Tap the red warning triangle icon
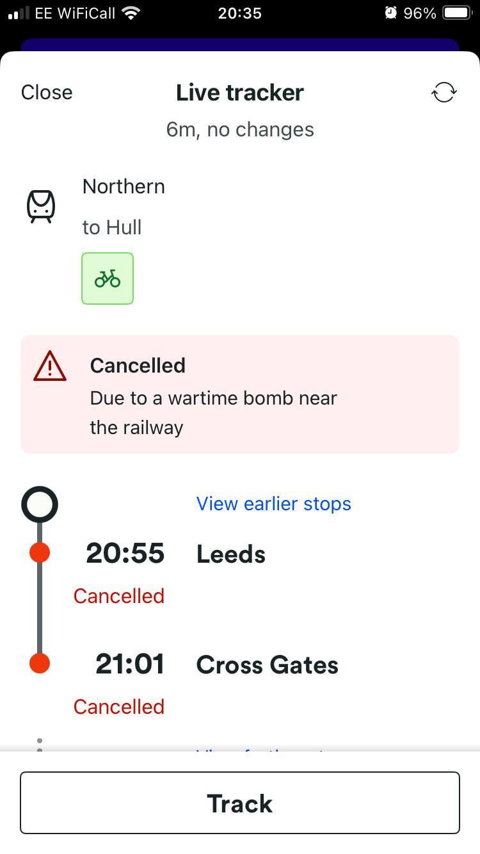Screen dimensions: 480x854 pyautogui.click(x=50, y=367)
